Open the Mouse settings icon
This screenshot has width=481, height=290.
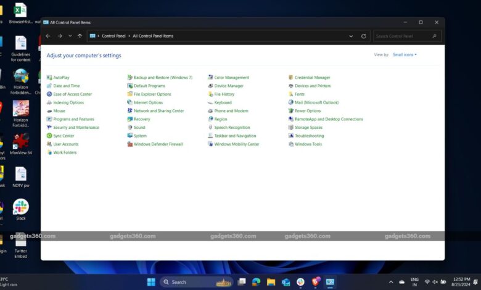pos(49,111)
